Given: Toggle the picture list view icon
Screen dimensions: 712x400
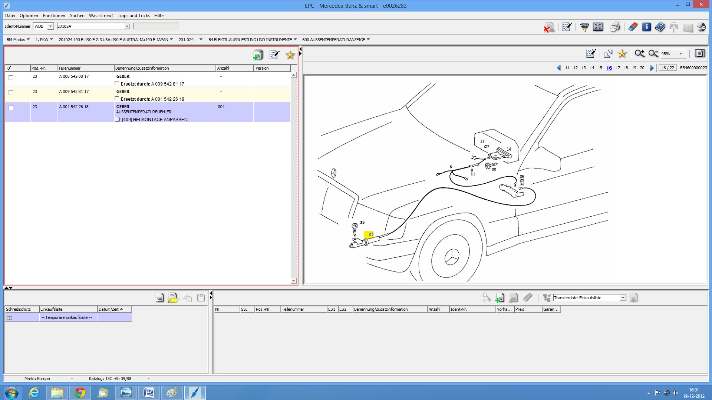Looking at the screenshot, I should click(x=700, y=53).
